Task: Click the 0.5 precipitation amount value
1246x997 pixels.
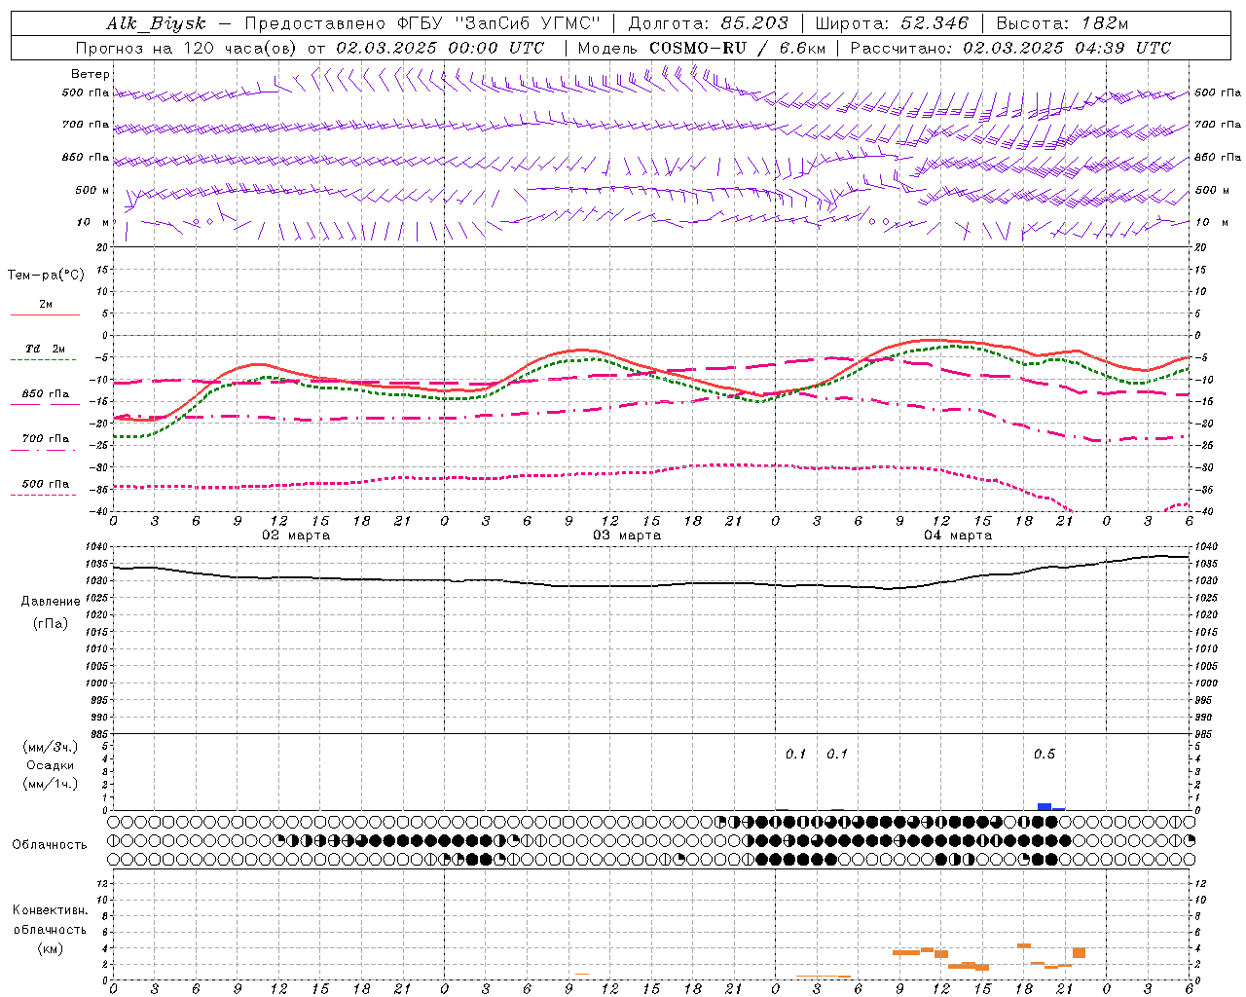Action: coord(1044,754)
